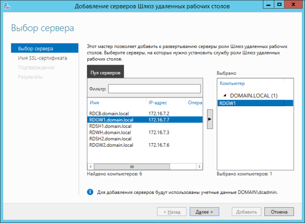Click the horizontal scrollbar left arrow
Image resolution: width=305 pixels, height=223 pixels.
tap(91, 166)
